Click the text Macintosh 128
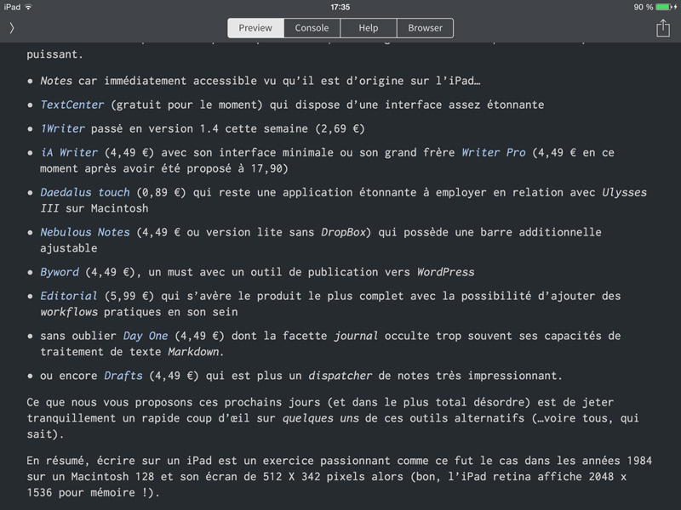This screenshot has width=681, height=510. point(113,477)
